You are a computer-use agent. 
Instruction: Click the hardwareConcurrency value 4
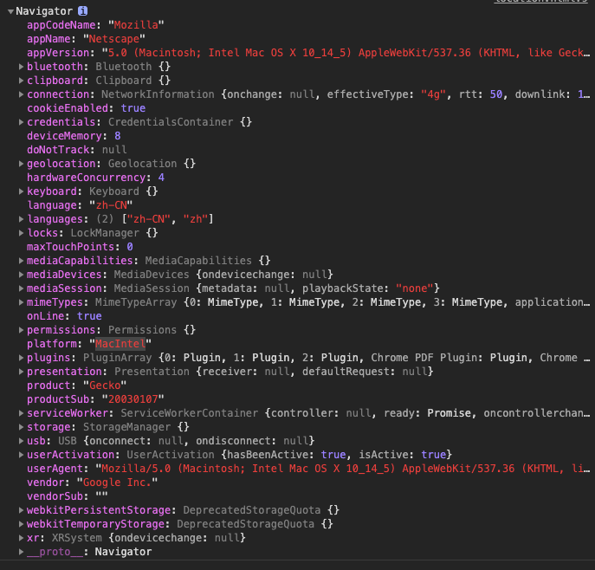coord(161,178)
